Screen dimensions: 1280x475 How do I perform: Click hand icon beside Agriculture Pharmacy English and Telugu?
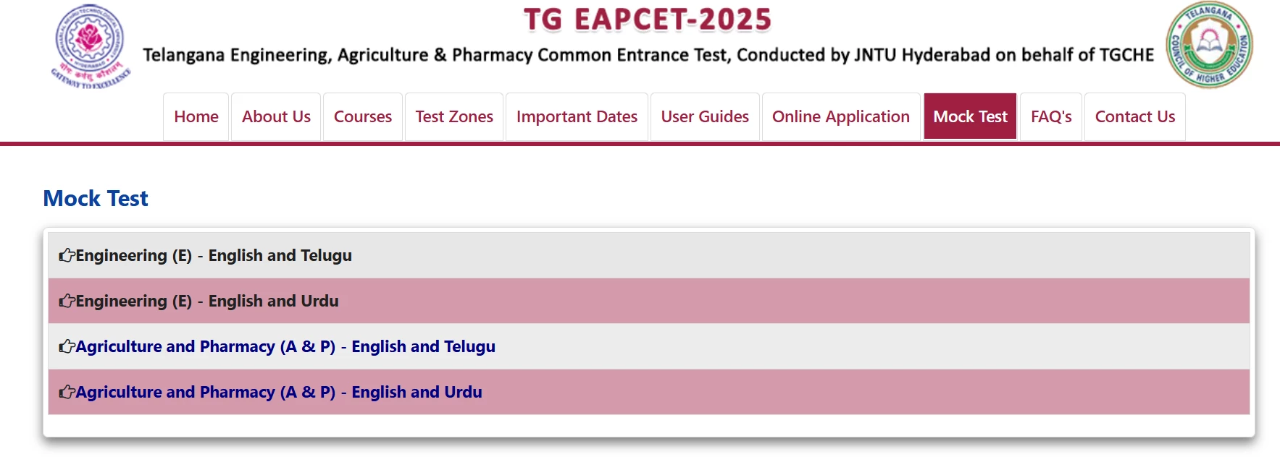coord(67,346)
